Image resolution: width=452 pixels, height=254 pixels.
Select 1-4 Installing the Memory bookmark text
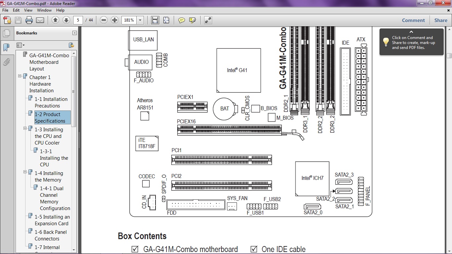(x=49, y=177)
